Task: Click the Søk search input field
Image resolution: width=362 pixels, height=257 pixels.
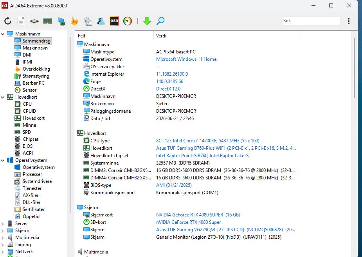Action: tap(311, 21)
